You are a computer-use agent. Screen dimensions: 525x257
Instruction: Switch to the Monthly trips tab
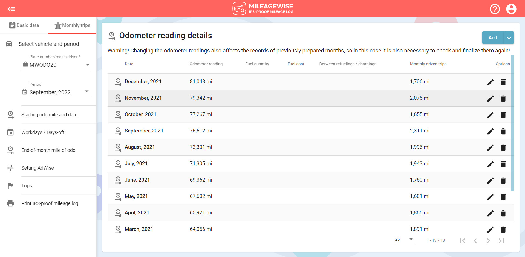tap(72, 25)
